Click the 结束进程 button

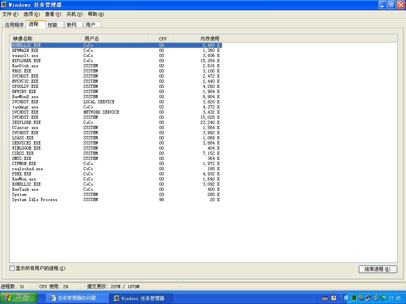[x=378, y=269]
